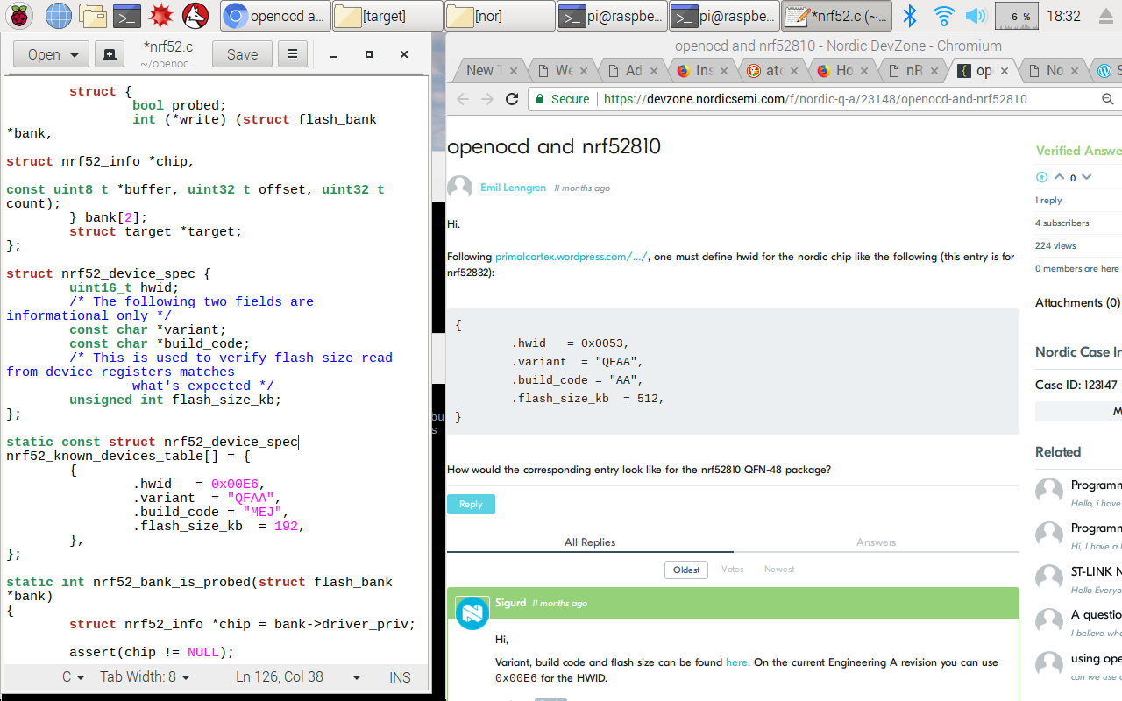
Task: Click the volume speaker icon in the tray
Action: point(975,16)
